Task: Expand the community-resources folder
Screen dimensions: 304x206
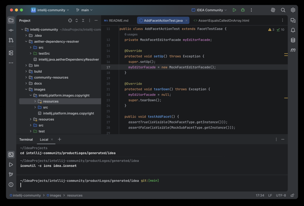Action: tap(26, 77)
